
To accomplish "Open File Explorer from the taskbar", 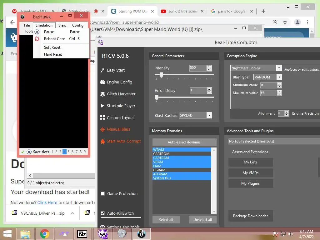I will pos(25,234).
